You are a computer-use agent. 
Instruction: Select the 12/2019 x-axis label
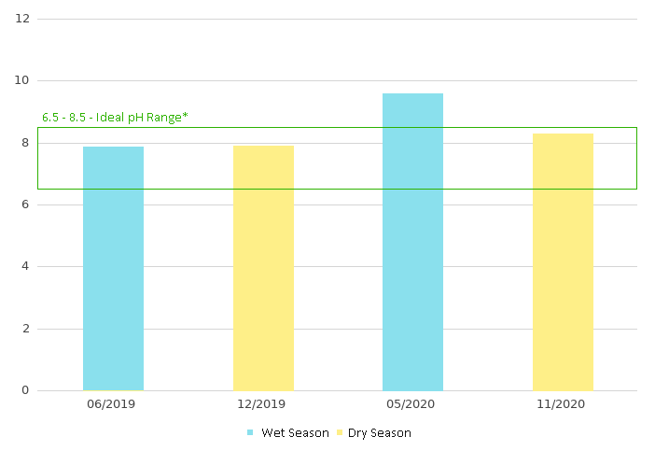pyautogui.click(x=263, y=404)
